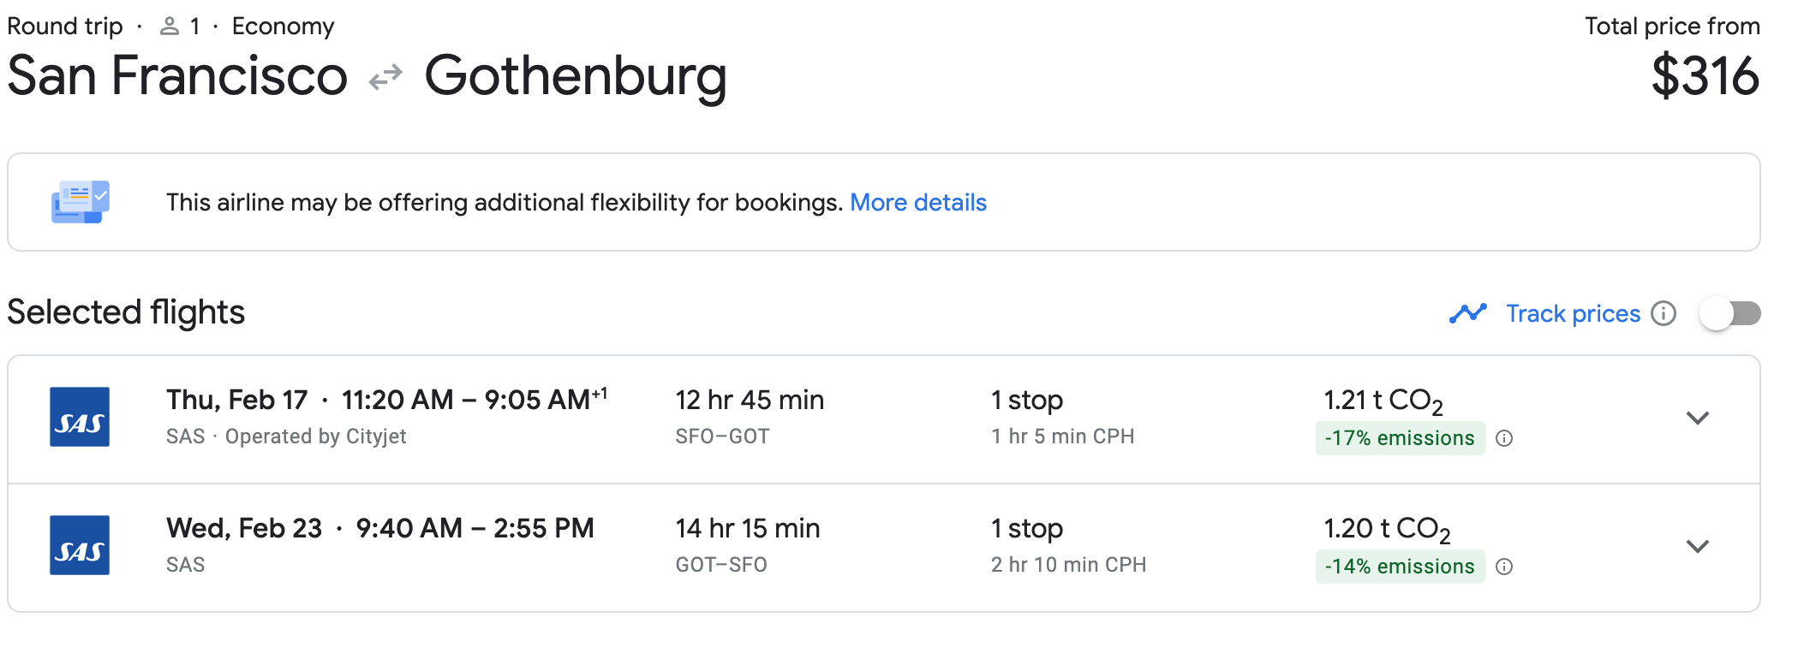
Task: Click the Track prices info icon
Action: (1664, 314)
